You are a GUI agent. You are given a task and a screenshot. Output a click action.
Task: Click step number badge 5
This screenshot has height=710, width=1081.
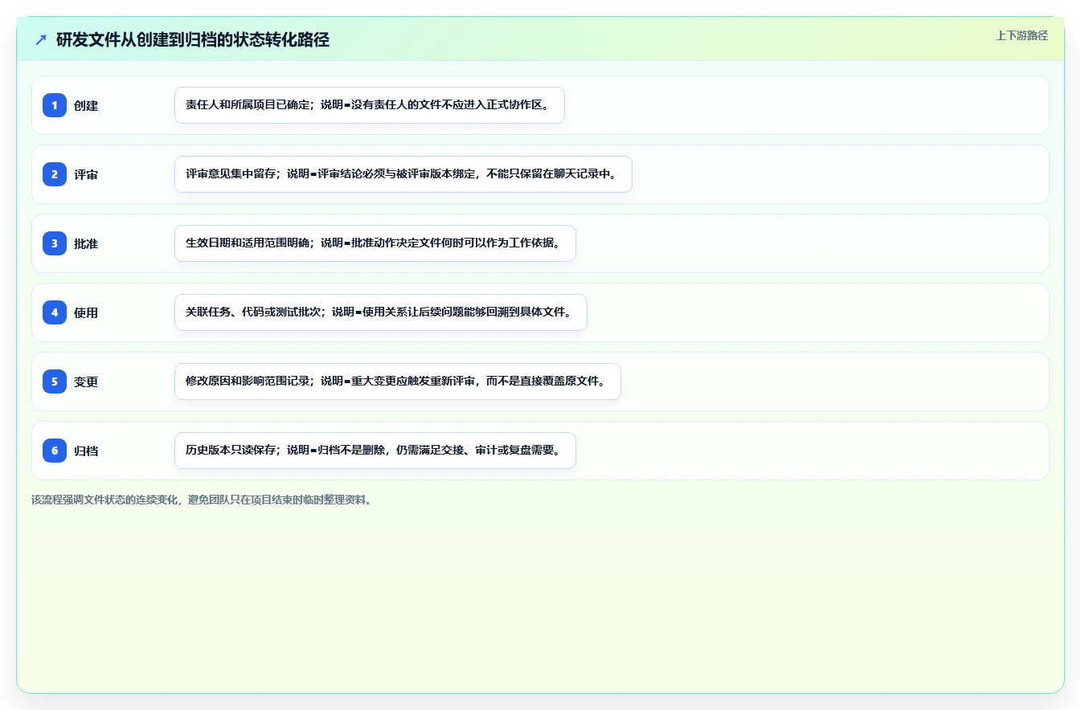point(55,382)
